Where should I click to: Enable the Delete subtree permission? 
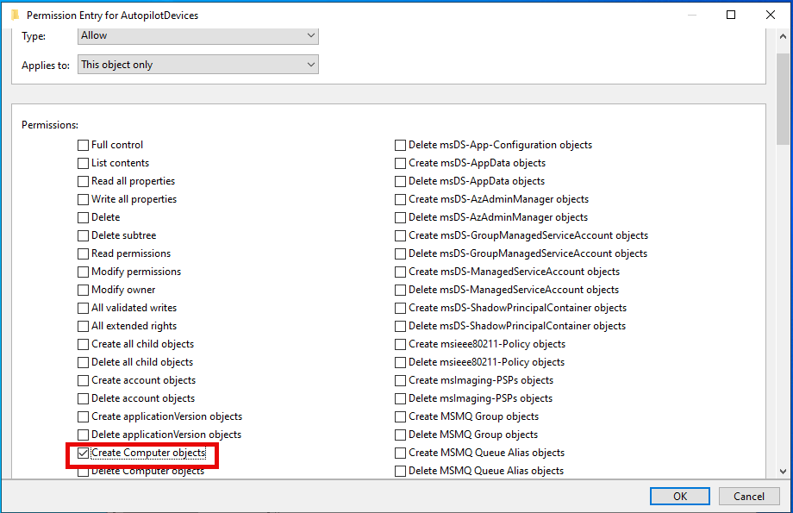tap(83, 235)
